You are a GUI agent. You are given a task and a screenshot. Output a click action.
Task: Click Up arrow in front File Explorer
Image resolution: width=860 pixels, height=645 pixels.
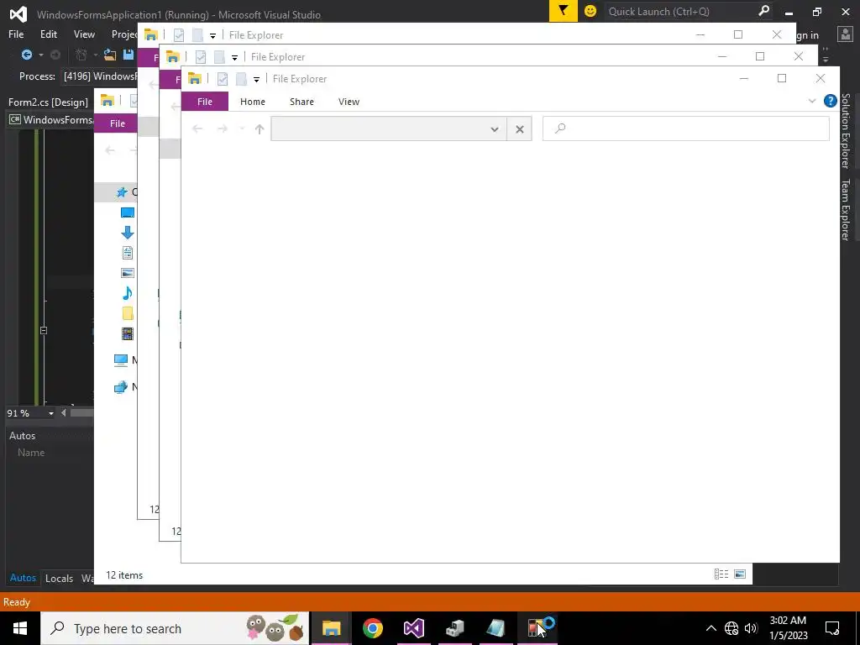(x=260, y=128)
